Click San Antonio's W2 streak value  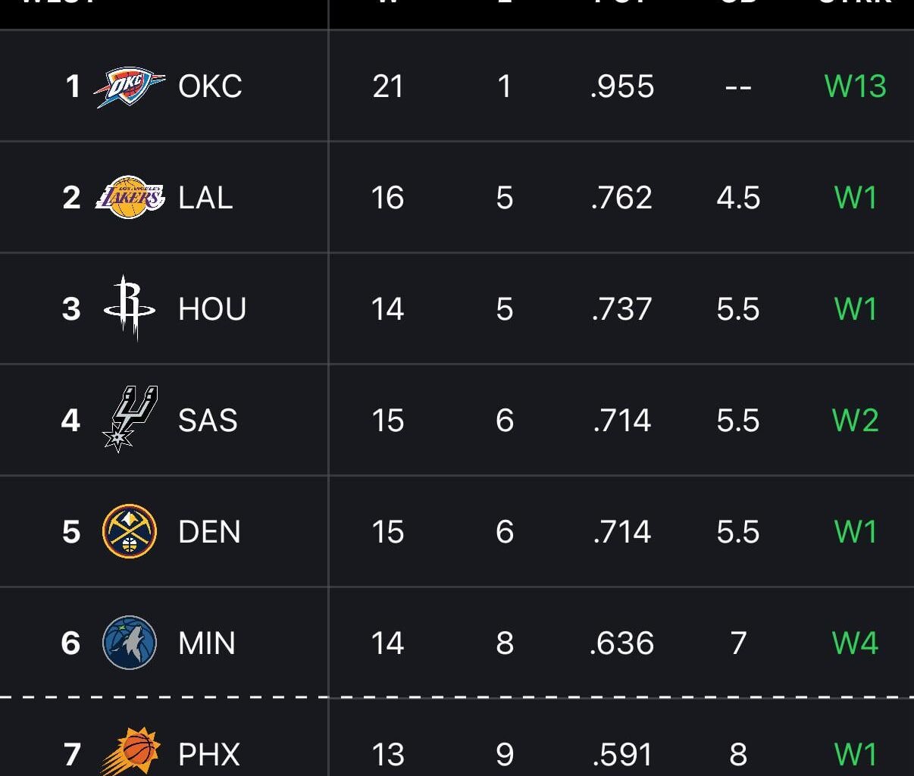coord(855,421)
